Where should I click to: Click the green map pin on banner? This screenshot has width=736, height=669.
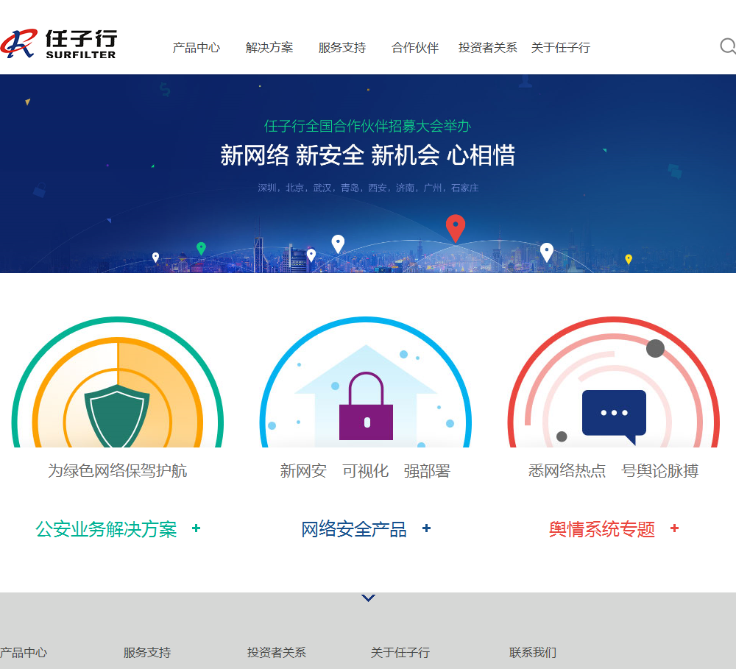pos(202,248)
